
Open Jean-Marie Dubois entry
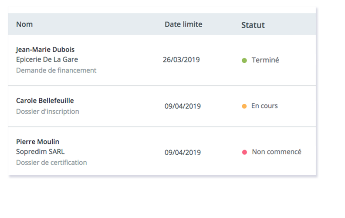click(x=45, y=50)
